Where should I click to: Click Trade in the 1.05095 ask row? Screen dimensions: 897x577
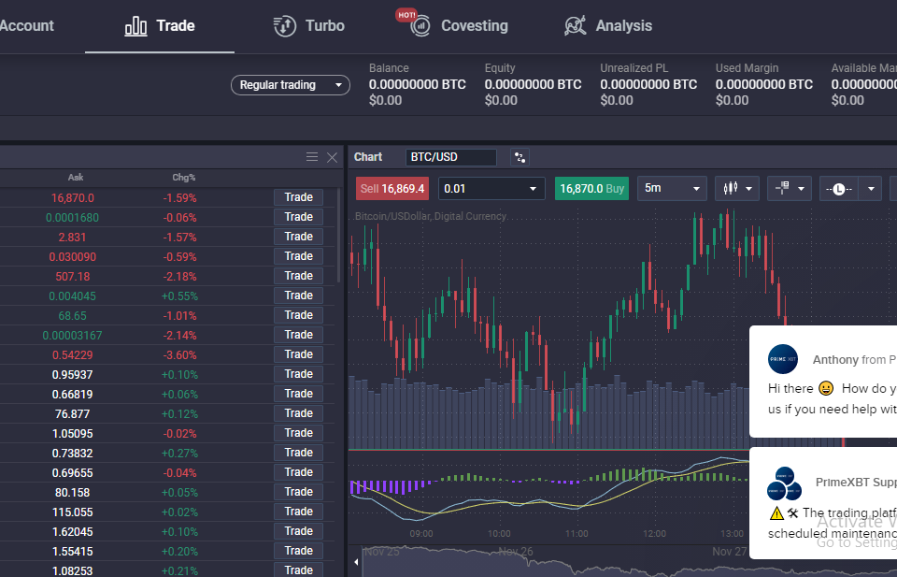pos(299,433)
